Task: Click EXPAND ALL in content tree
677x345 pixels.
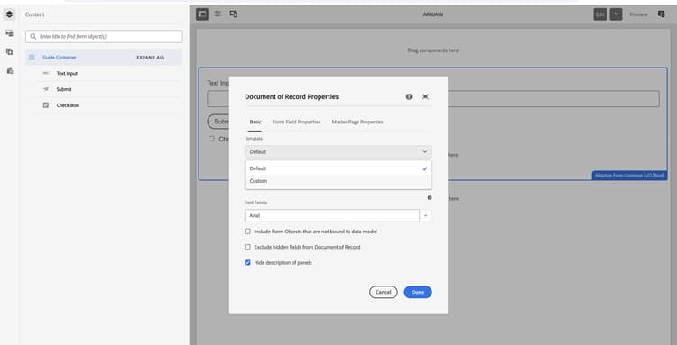Action: [151, 58]
